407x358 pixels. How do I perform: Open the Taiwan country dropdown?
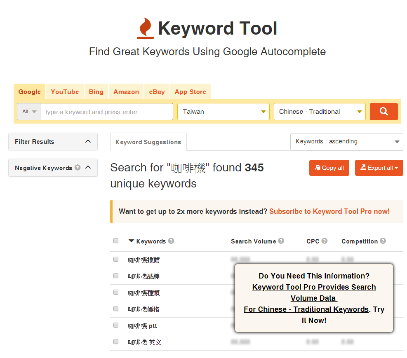tap(223, 112)
